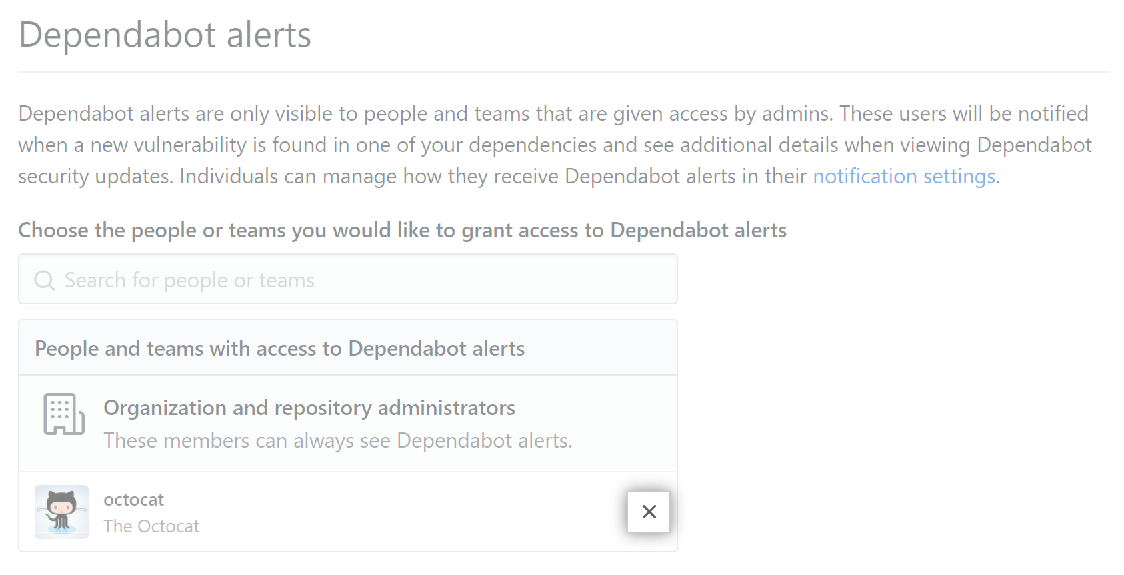Image resolution: width=1124 pixels, height=575 pixels.
Task: Click the Organization and repository administrators title
Action: [x=309, y=408]
